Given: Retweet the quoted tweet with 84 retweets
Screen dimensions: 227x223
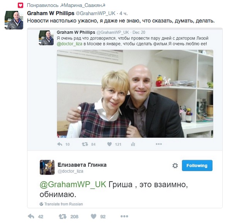Looking at the screenshot, I should tap(85, 144).
